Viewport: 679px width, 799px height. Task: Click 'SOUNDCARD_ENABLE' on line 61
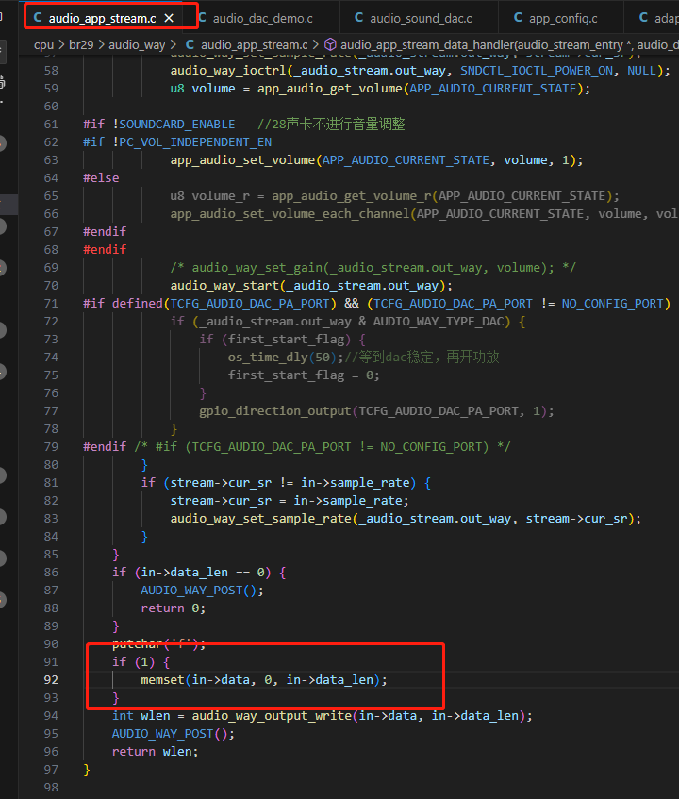click(177, 125)
